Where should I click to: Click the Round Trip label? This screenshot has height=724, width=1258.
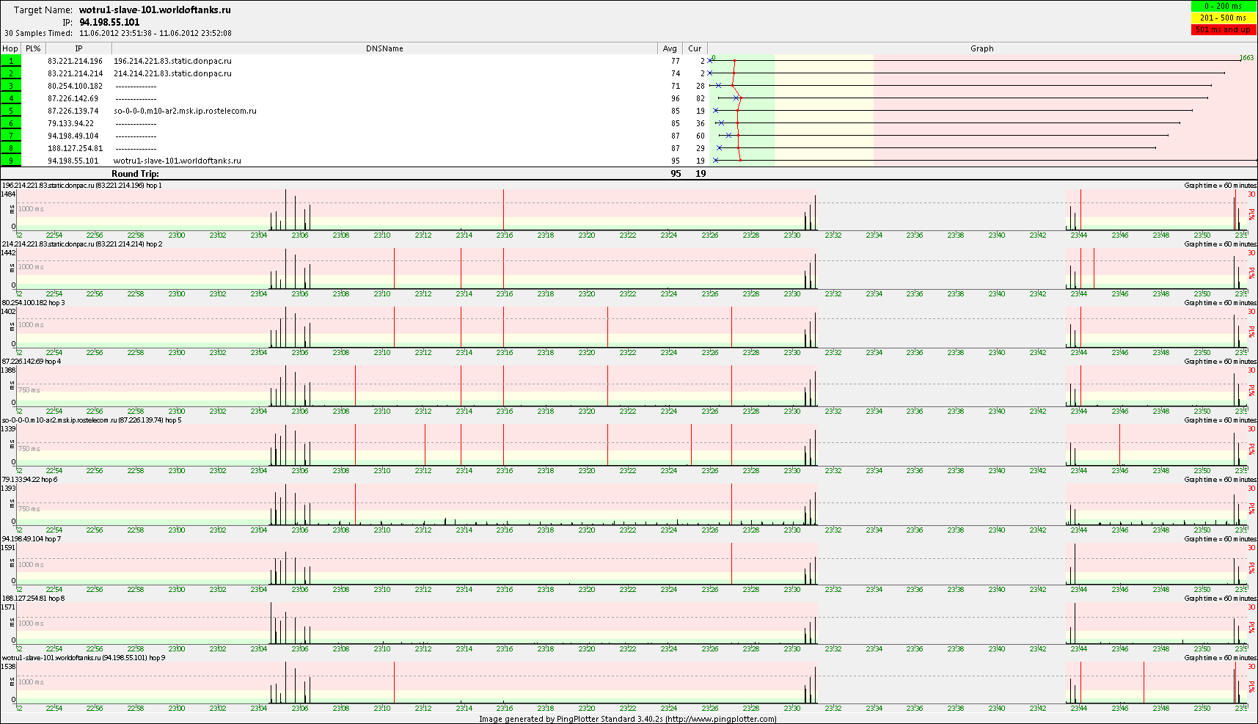point(135,174)
